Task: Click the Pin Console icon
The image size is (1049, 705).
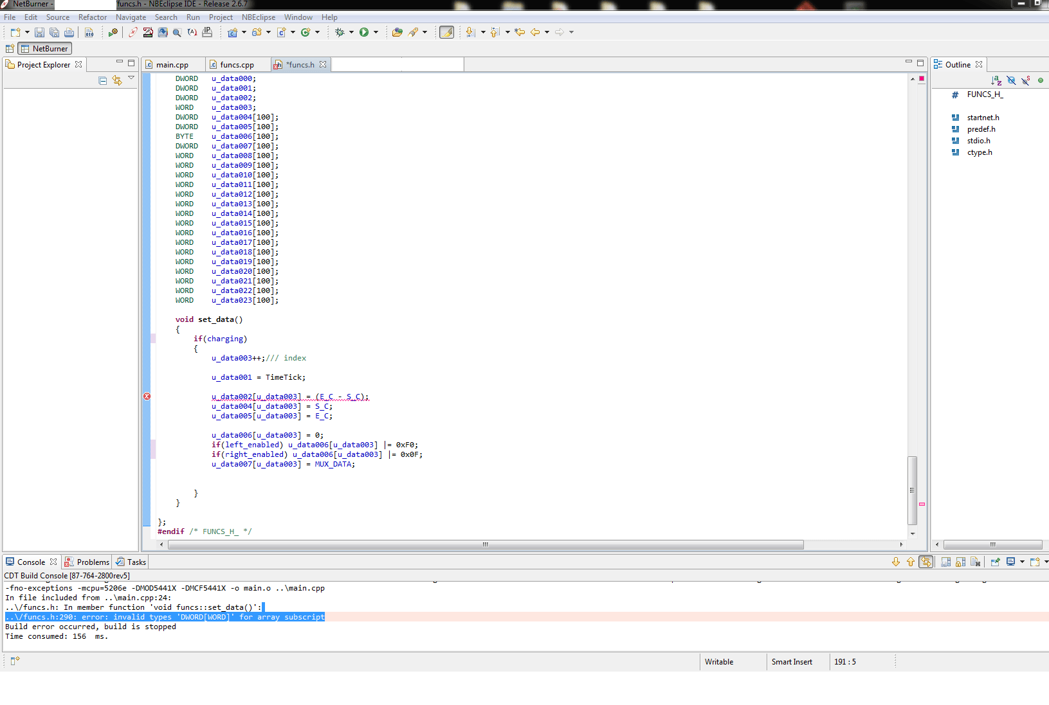Action: pos(995,562)
